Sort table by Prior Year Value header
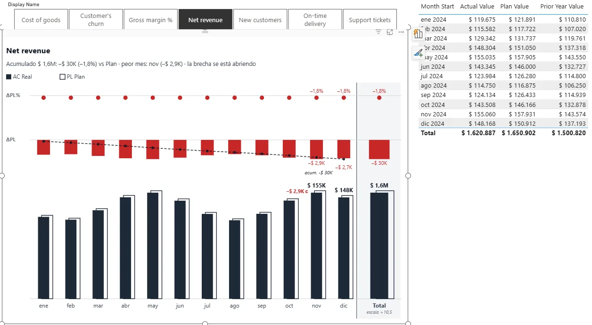Image resolution: width=592 pixels, height=325 pixels. [562, 7]
